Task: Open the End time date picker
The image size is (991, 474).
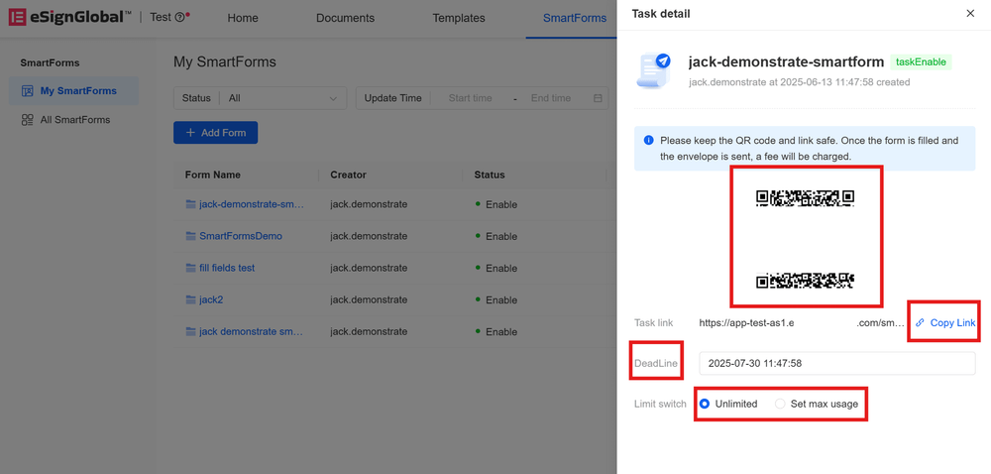Action: (x=551, y=98)
